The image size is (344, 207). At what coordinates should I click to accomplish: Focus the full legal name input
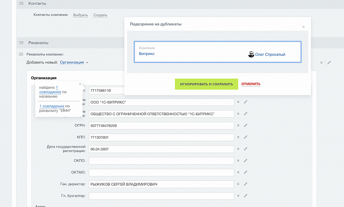162,114
